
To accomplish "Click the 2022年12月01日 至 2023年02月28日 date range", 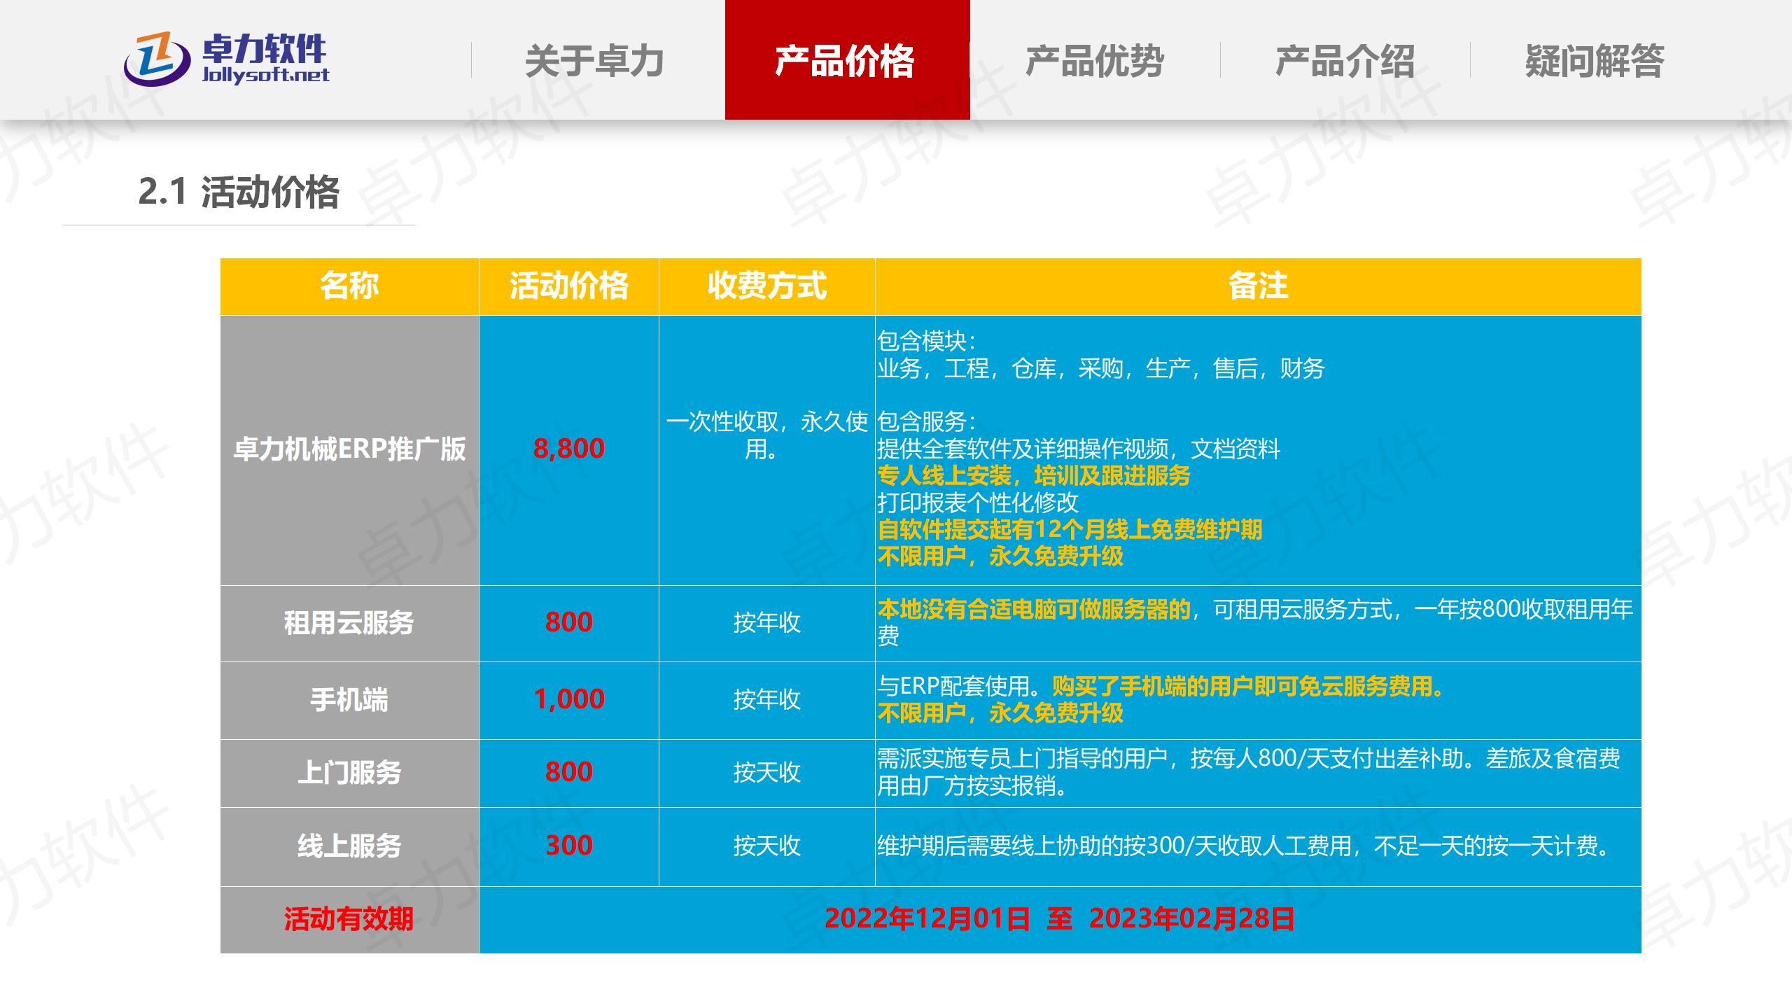I will 1060,919.
